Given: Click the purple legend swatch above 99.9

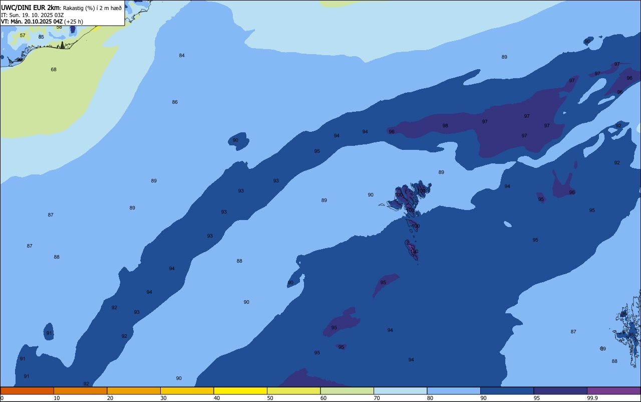Looking at the screenshot, I should coord(613,390).
